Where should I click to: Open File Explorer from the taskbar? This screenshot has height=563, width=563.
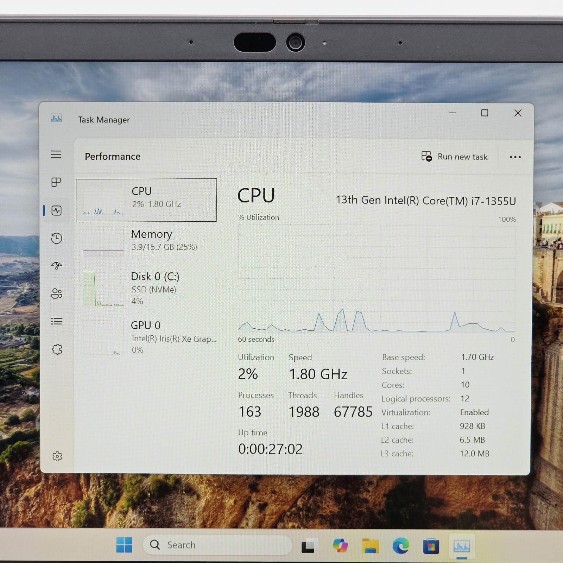(x=371, y=546)
